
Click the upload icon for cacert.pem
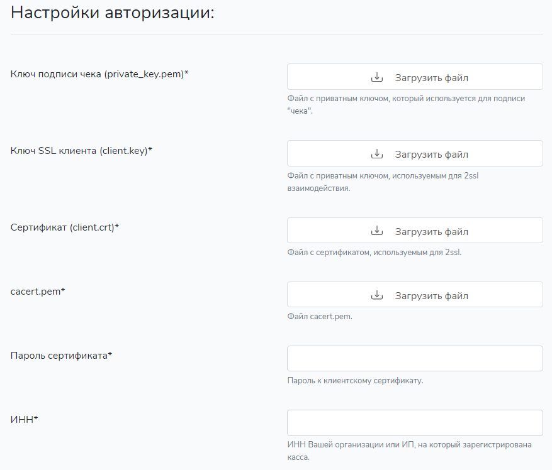click(376, 295)
